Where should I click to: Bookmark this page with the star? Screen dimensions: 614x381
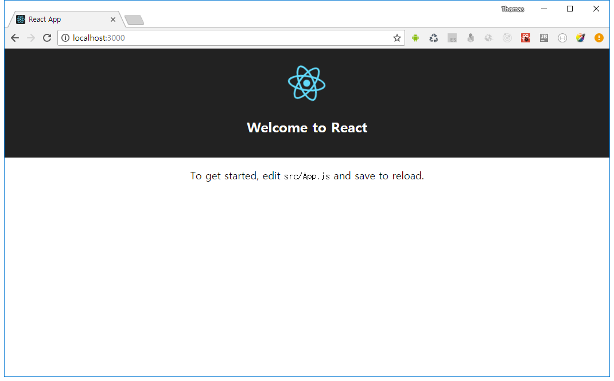point(397,38)
